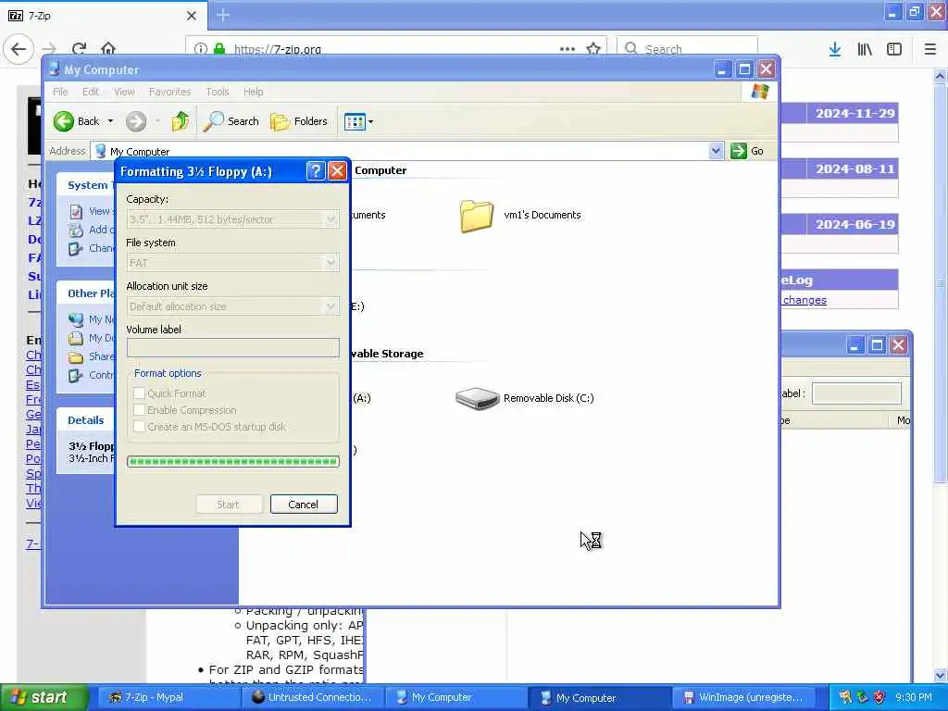Viewport: 948px width, 711px height.
Task: Toggle Create an MS-DOS startup disk checkbox
Action: coord(139,427)
